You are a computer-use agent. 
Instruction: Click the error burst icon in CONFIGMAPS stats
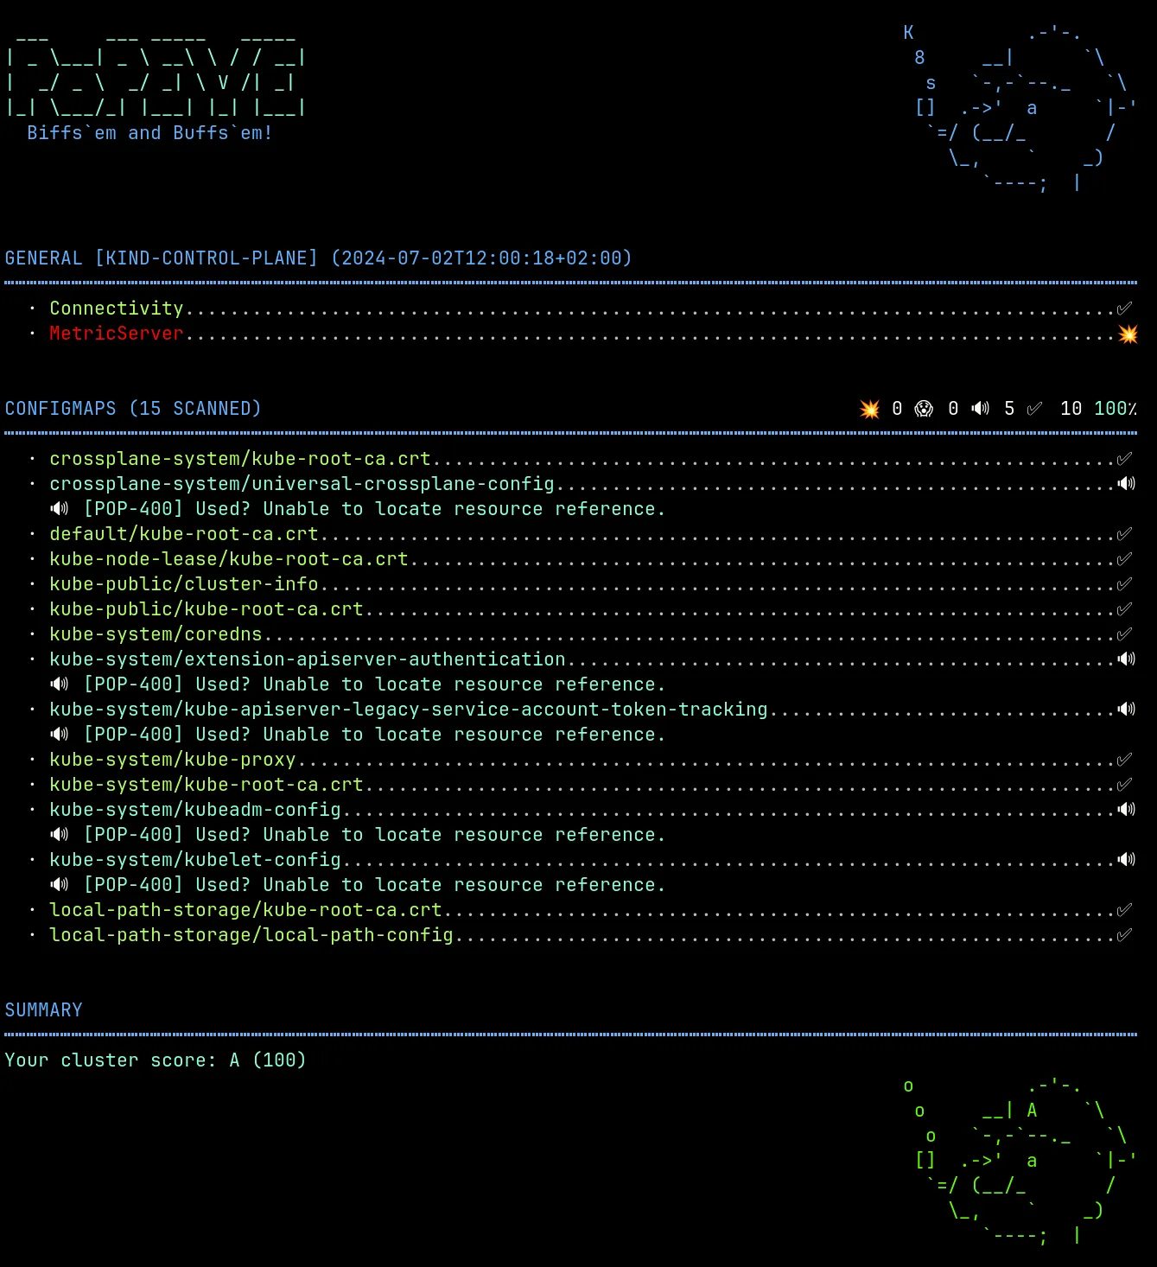coord(870,408)
